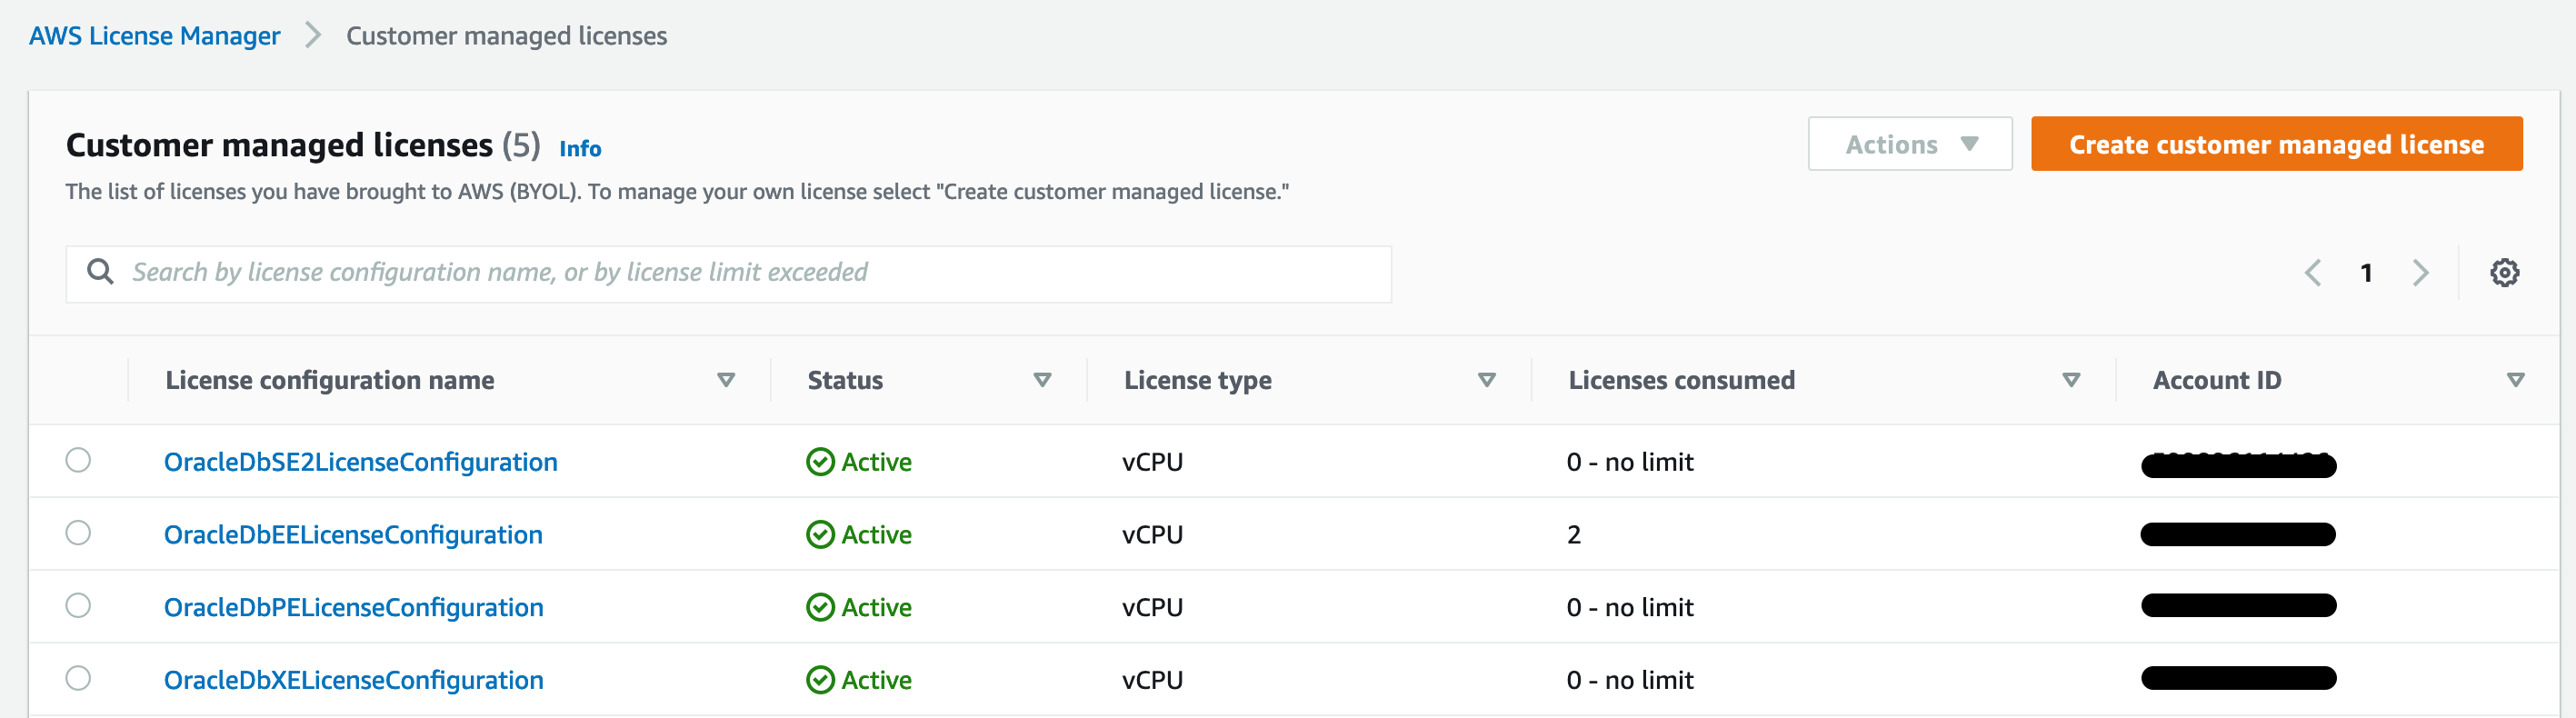Open OracleDbPELicenseConfiguration link
The image size is (2576, 718).
point(354,607)
